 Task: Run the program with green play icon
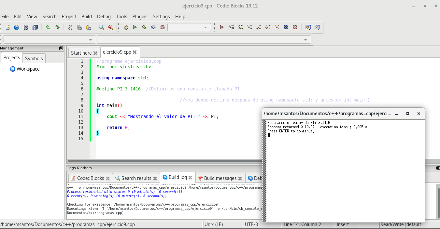pos(135,27)
